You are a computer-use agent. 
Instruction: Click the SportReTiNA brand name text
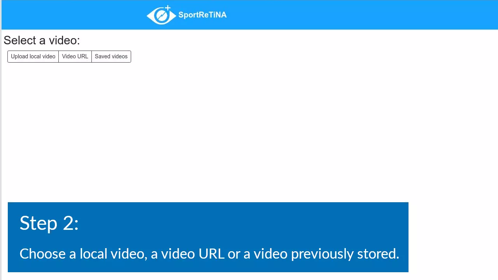[202, 15]
